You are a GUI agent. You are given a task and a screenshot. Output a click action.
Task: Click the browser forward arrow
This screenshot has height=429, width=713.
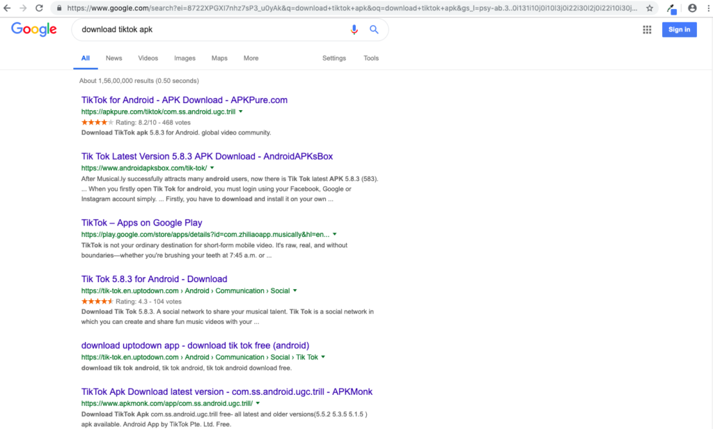coord(23,8)
